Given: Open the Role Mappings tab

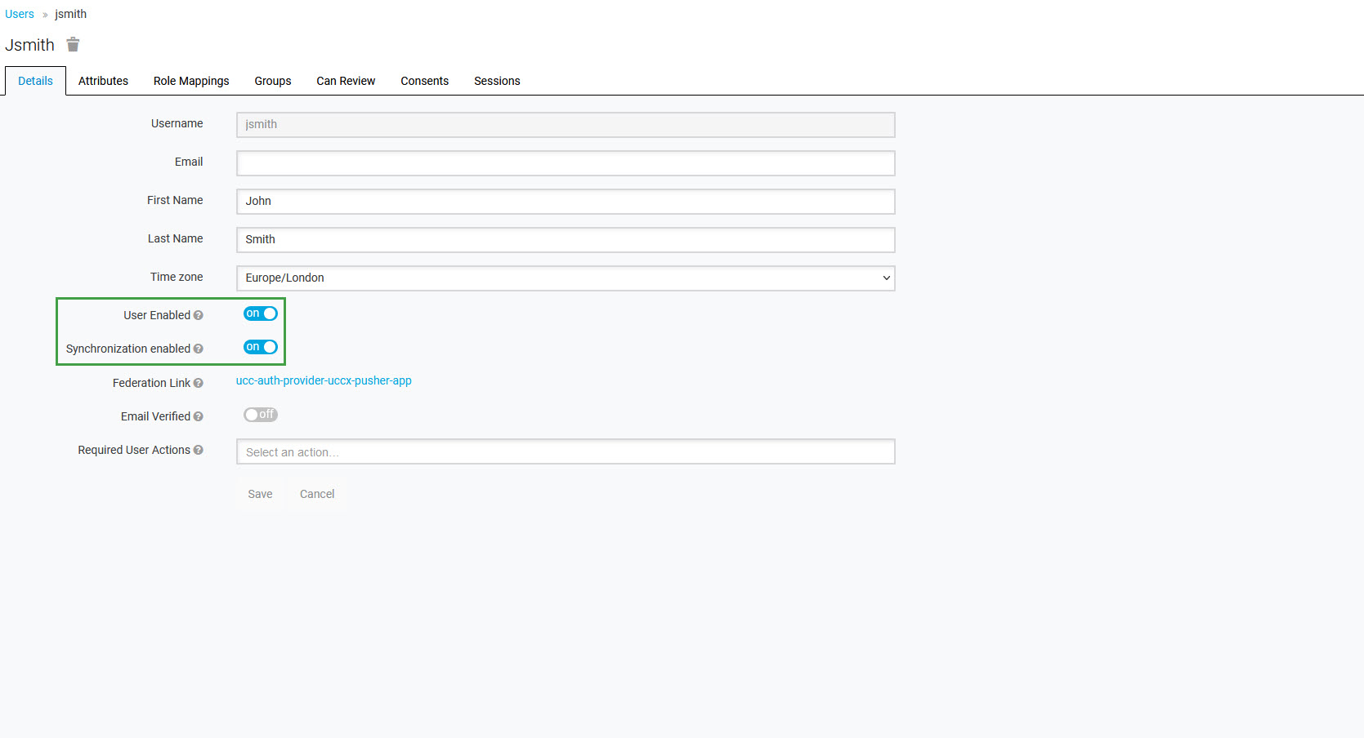Looking at the screenshot, I should (191, 81).
